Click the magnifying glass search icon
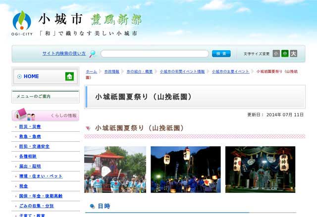Viewport: 317px width, 217px height. (93, 54)
